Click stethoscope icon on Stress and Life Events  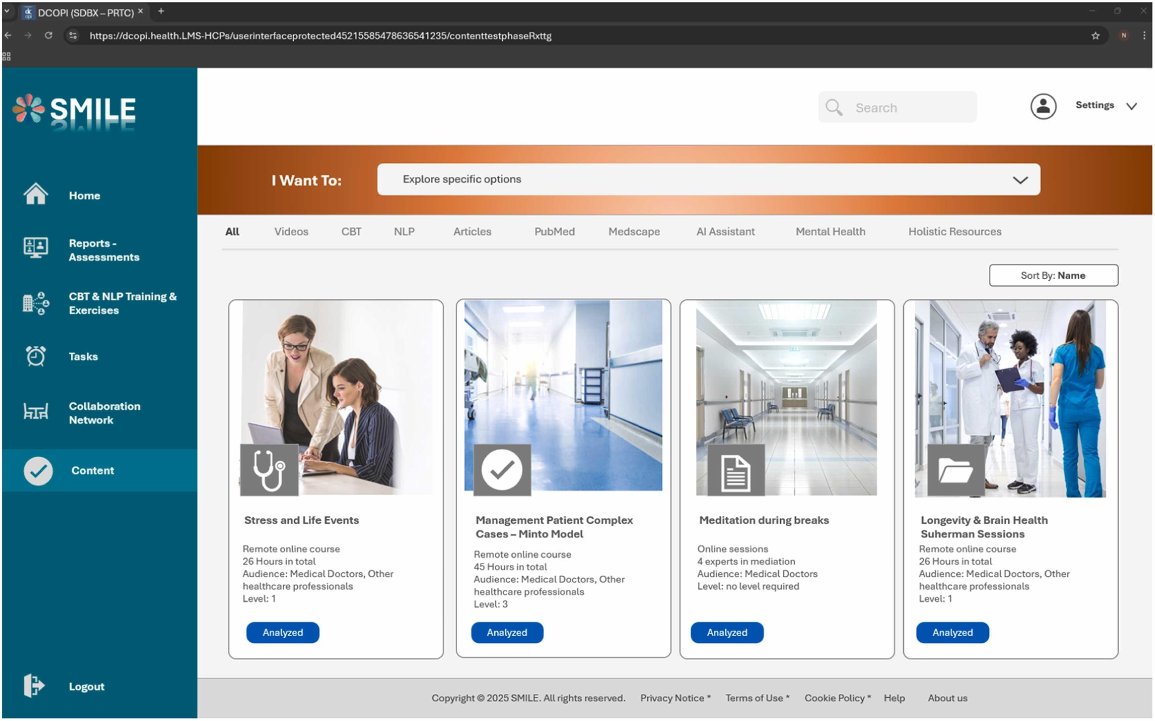[x=269, y=470]
